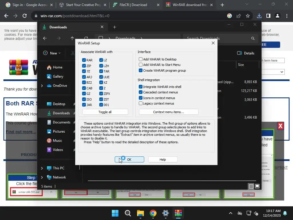Close the red X ad overlay
This screenshot has width=293, height=220.
tap(280, 126)
